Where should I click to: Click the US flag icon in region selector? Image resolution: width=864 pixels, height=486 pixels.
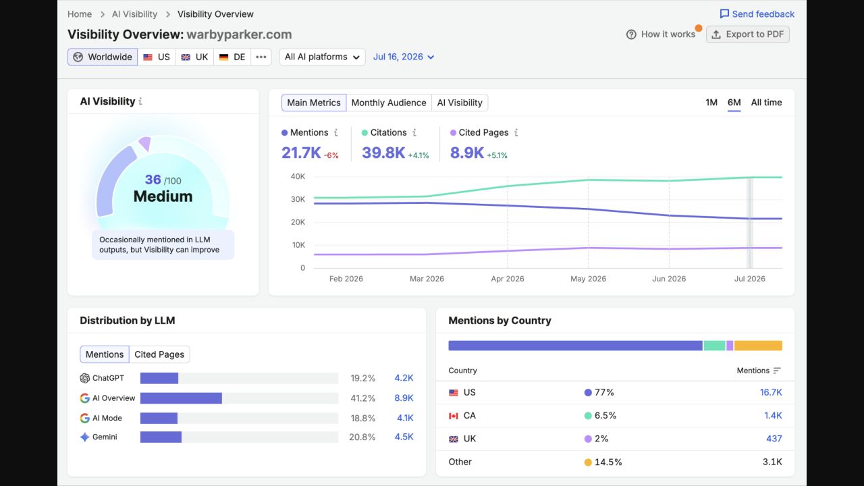pyautogui.click(x=148, y=57)
